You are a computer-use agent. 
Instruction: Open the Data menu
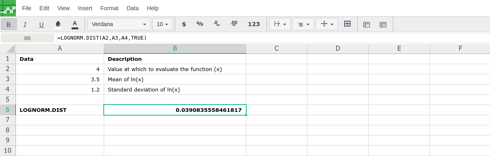tap(133, 8)
